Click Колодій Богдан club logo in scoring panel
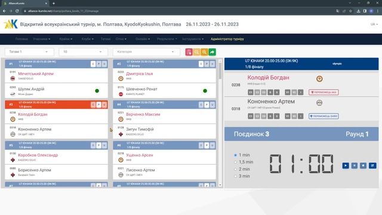 319,79
